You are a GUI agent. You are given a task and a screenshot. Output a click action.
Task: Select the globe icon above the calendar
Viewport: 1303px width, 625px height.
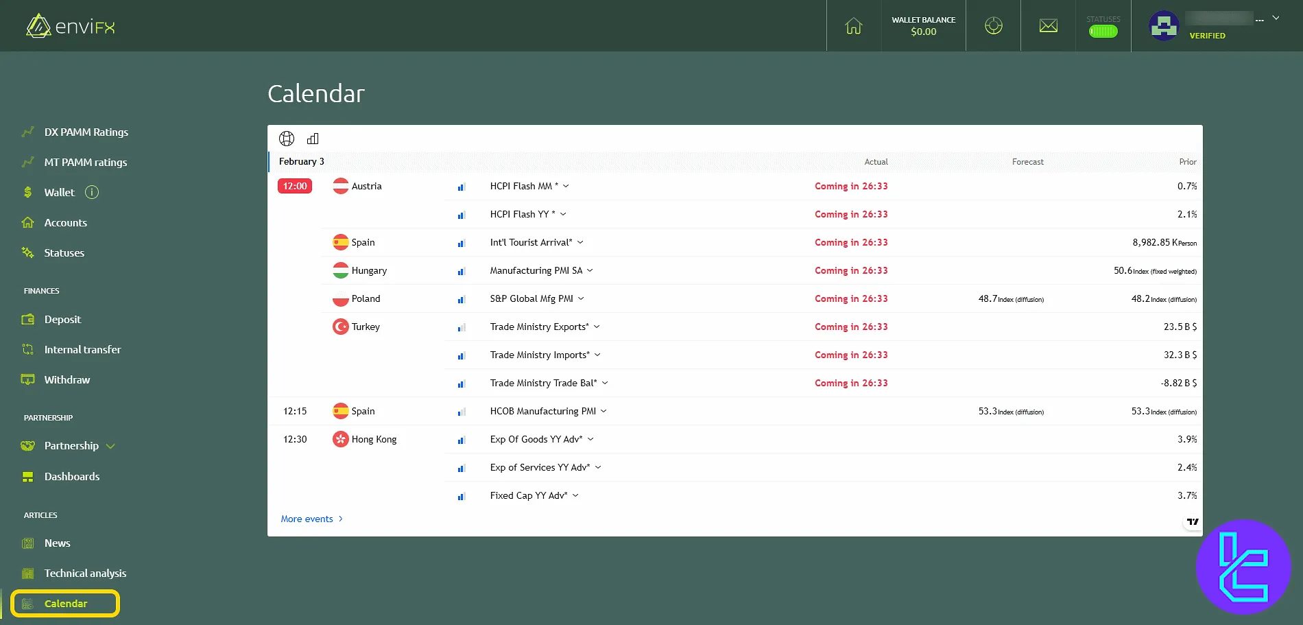(x=287, y=139)
